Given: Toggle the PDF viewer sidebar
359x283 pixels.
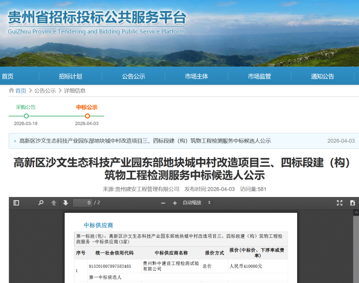Looking at the screenshot, I should tap(16, 203).
